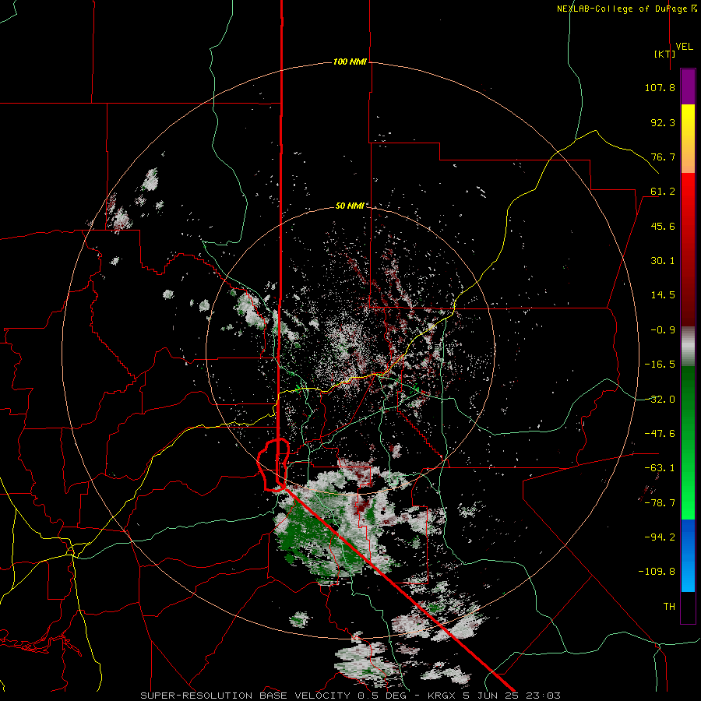
Task: Click the -94.2 velocity scale value
Action: [x=660, y=537]
